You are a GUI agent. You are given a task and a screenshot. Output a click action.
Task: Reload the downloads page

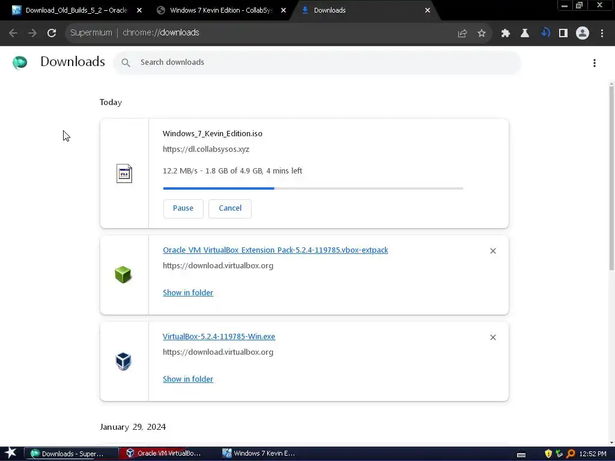[52, 33]
